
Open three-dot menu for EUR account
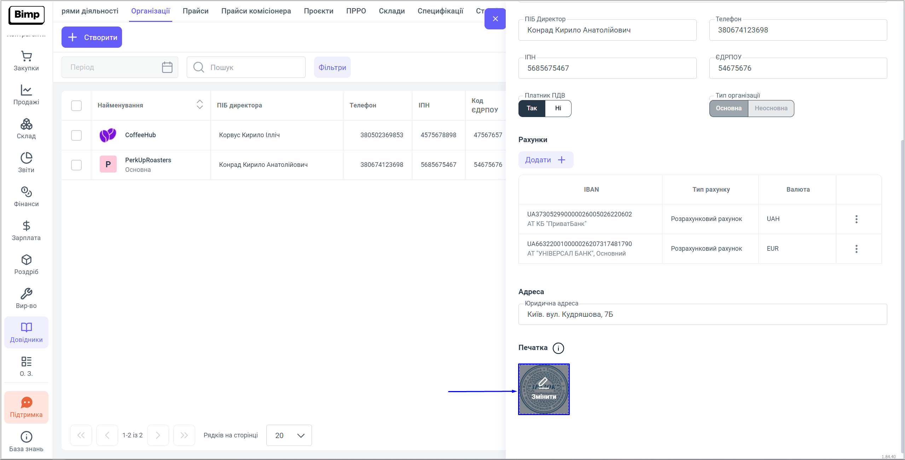856,249
